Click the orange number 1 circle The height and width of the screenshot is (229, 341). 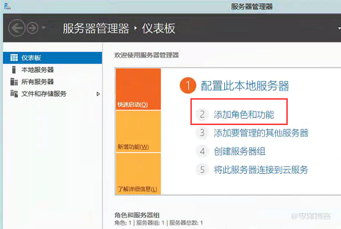(188, 86)
